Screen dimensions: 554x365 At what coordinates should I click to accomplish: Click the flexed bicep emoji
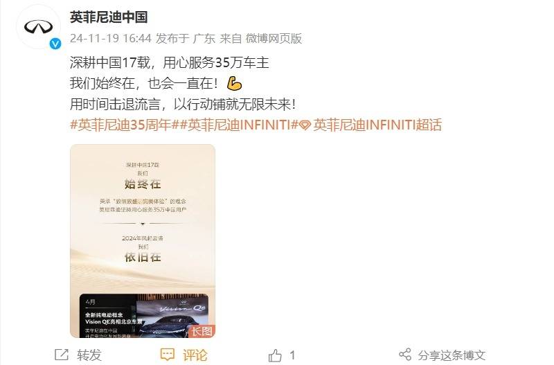[234, 84]
